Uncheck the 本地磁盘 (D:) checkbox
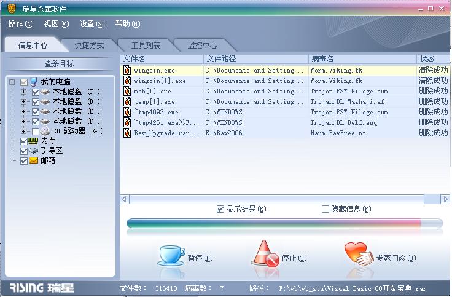This screenshot has height=297, width=452. click(36, 102)
